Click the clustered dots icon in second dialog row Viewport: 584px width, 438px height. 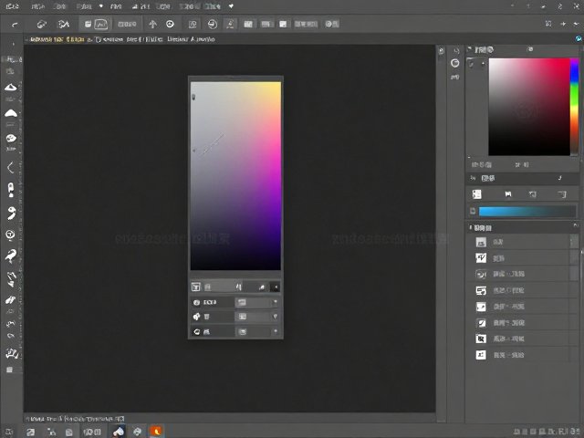pyautogui.click(x=197, y=317)
